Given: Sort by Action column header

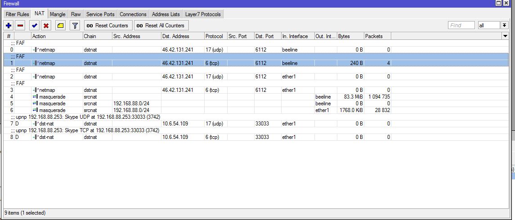Looking at the screenshot, I should point(57,36).
